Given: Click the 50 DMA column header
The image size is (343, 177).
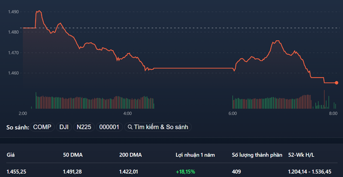Looking at the screenshot, I should [x=73, y=155].
